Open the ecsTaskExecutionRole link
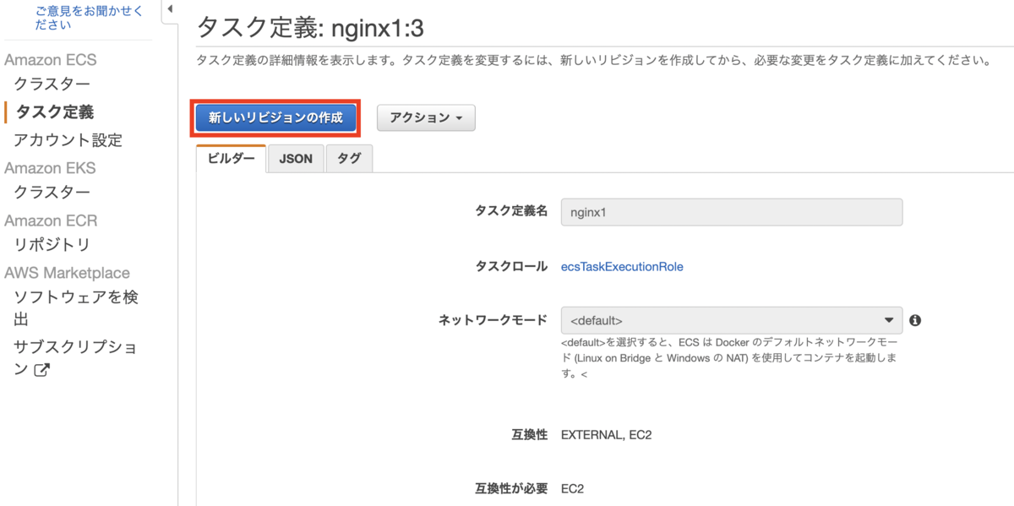This screenshot has width=1014, height=506. tap(622, 266)
